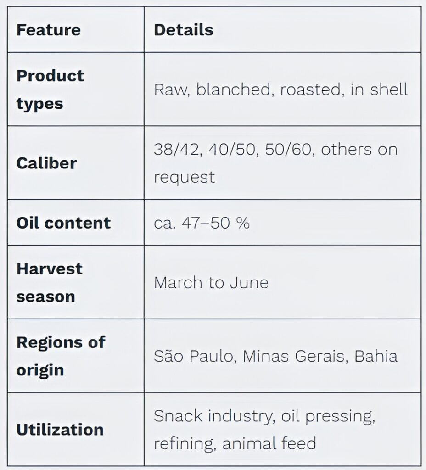
Task: Select the 'Caliber' row label
Action: click(x=46, y=163)
